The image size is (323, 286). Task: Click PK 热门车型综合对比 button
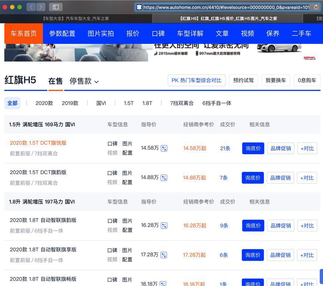(x=196, y=80)
